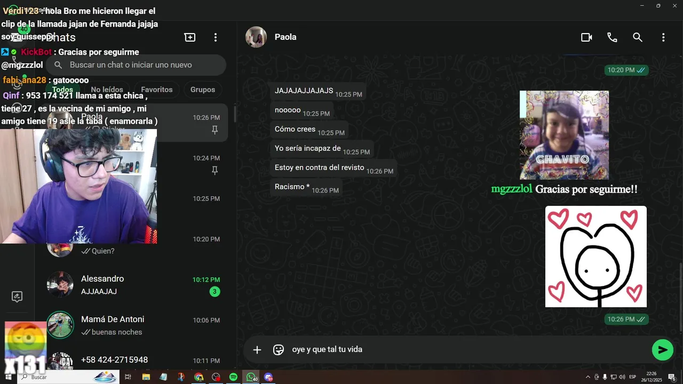Open search within the Paola conversation
683x384 pixels.
(638, 37)
